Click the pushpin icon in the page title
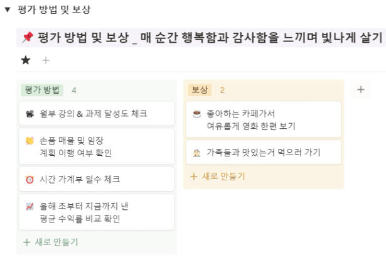This screenshot has width=386, height=262. coord(28,38)
